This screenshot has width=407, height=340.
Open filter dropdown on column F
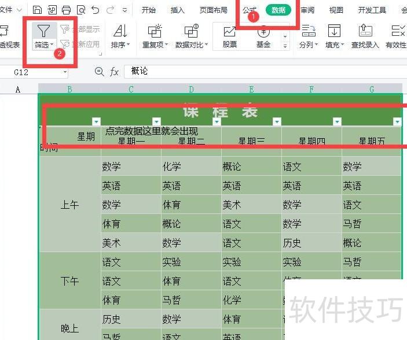pyautogui.click(x=337, y=121)
